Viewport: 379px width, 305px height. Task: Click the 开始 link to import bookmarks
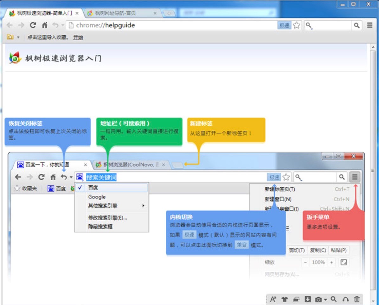pos(78,37)
